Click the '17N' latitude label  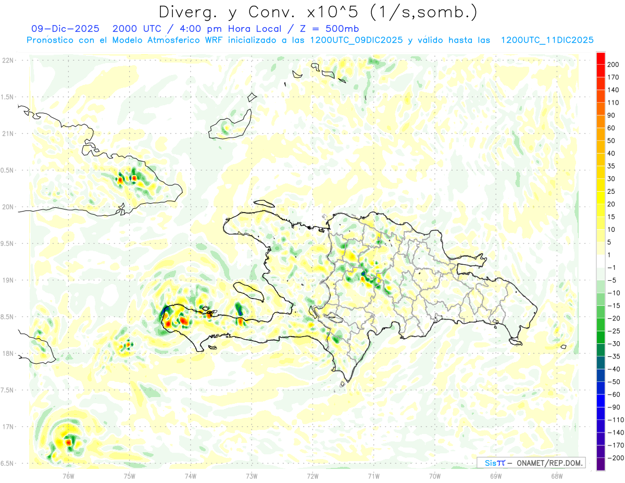[x=8, y=427]
